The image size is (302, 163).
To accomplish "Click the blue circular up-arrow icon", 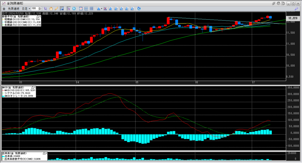I will [x=74, y=9].
